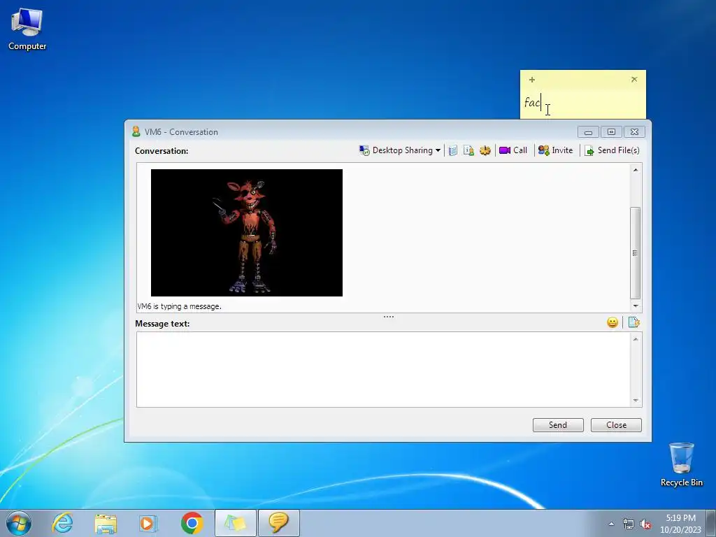
Task: Click the splitter dots above Message text
Action: (389, 317)
